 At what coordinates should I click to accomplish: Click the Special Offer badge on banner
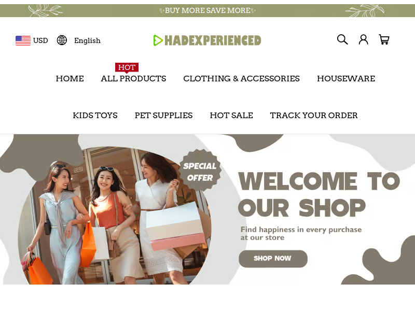pos(200,170)
